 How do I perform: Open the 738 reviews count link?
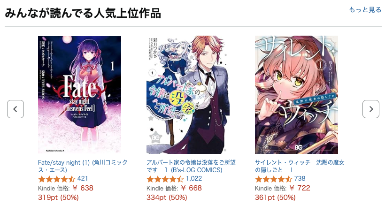click(x=300, y=179)
